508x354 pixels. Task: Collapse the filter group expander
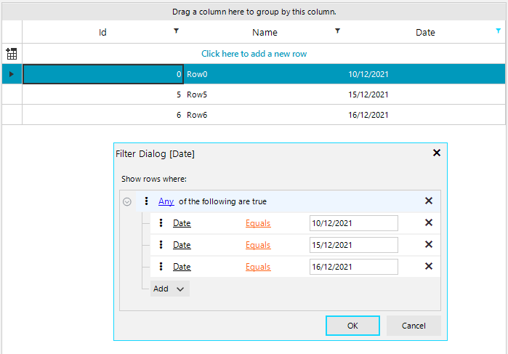pyautogui.click(x=127, y=202)
